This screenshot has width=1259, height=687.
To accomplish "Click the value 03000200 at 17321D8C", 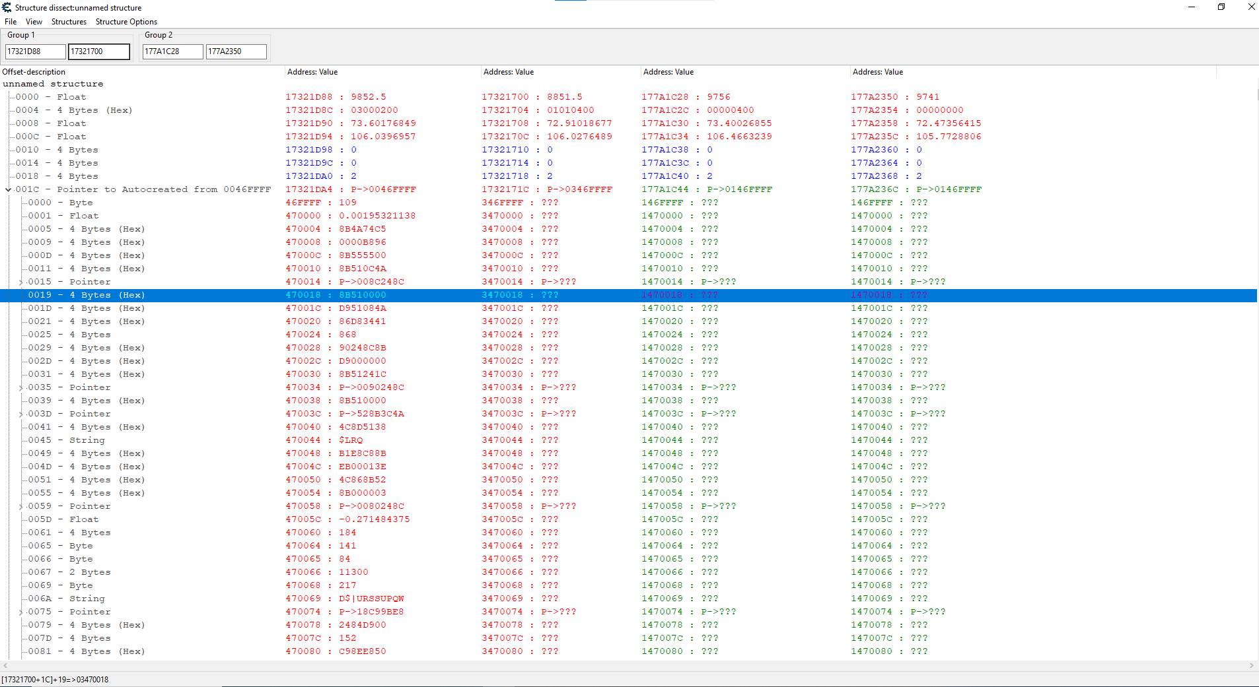I will tap(375, 110).
